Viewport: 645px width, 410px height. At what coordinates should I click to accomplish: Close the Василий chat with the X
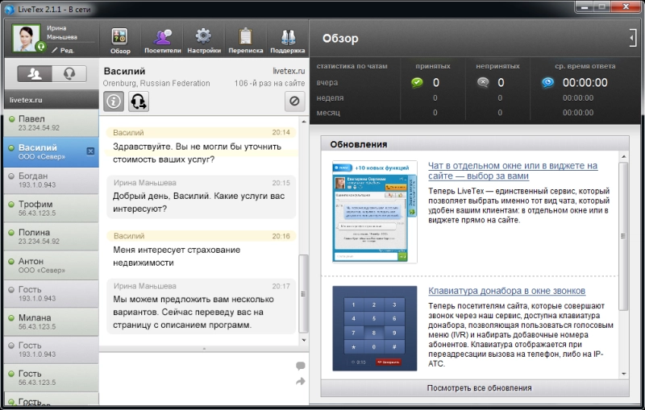coord(90,151)
